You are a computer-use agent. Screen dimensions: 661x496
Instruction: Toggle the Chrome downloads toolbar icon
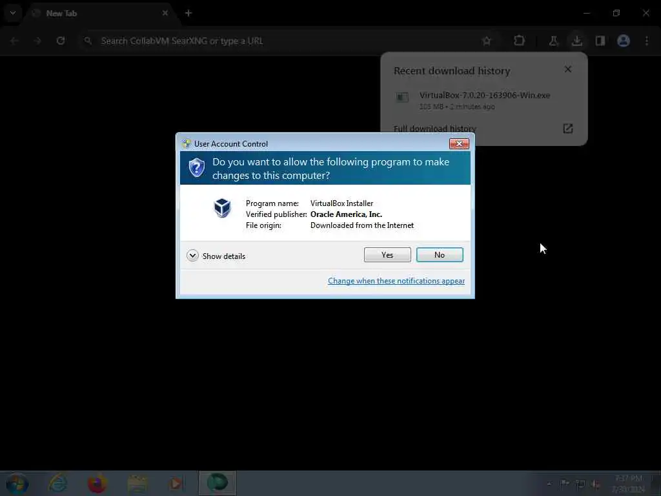pos(576,41)
